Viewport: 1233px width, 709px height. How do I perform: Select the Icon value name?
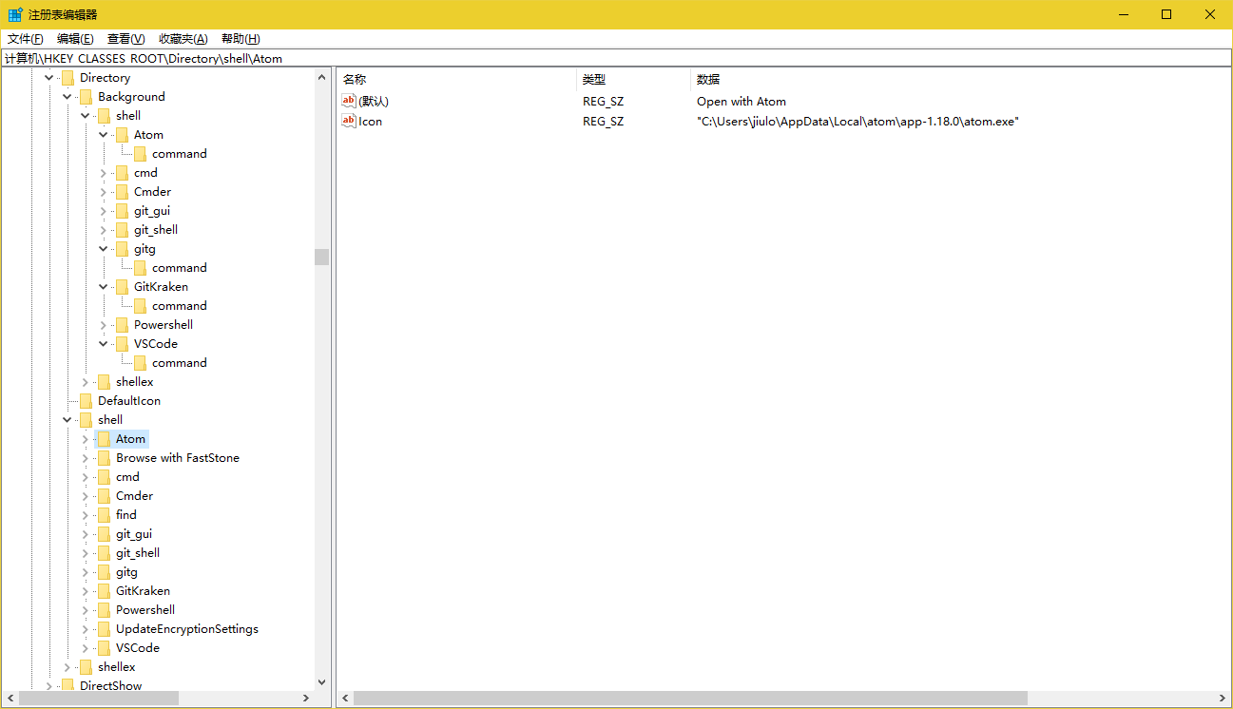[370, 121]
